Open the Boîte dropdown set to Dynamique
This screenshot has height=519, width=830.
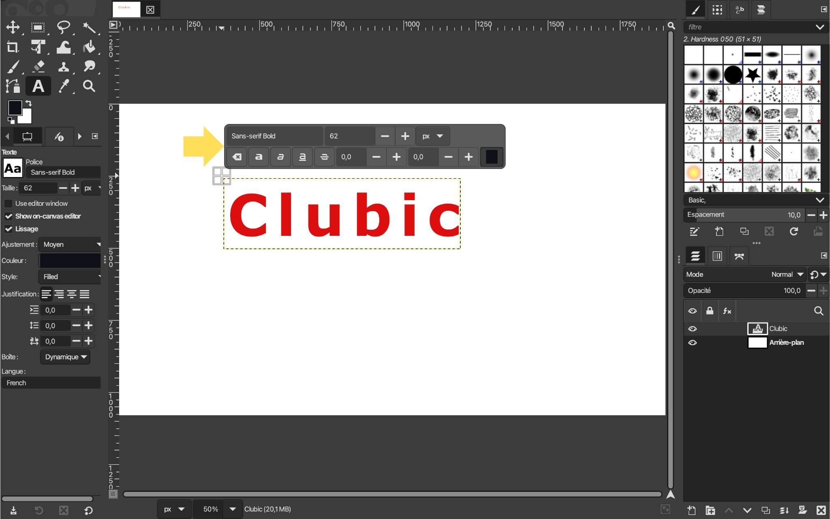[65, 357]
